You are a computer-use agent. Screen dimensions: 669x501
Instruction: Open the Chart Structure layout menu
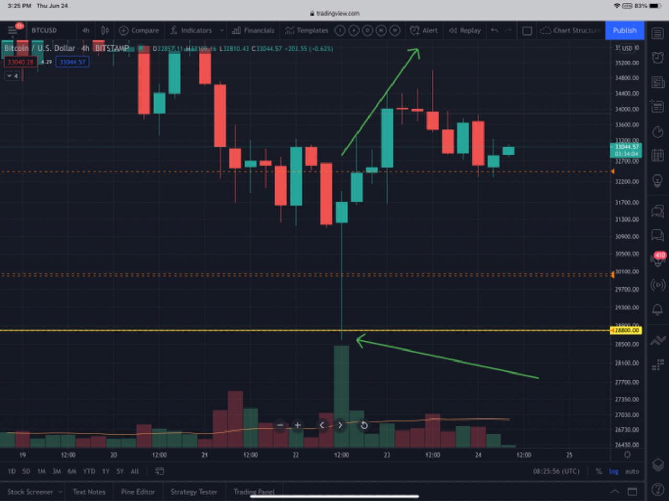(571, 30)
